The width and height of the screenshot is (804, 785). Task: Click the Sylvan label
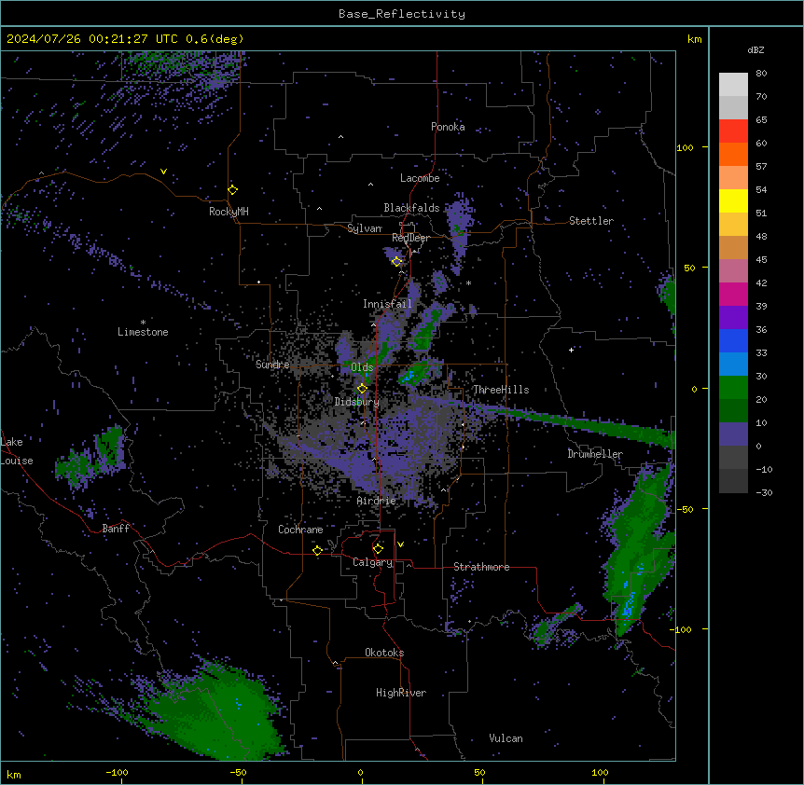tap(364, 228)
